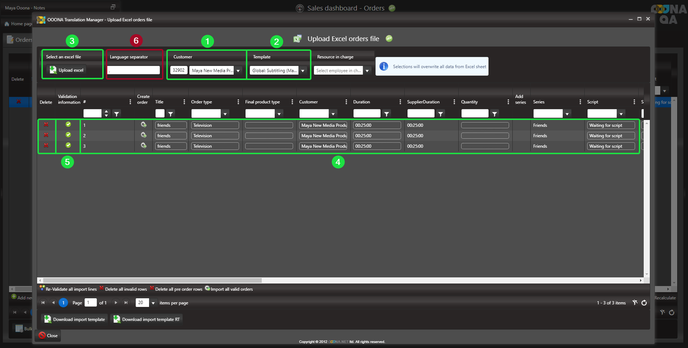Click red delete icon in row 1
The height and width of the screenshot is (348, 688).
(46, 125)
